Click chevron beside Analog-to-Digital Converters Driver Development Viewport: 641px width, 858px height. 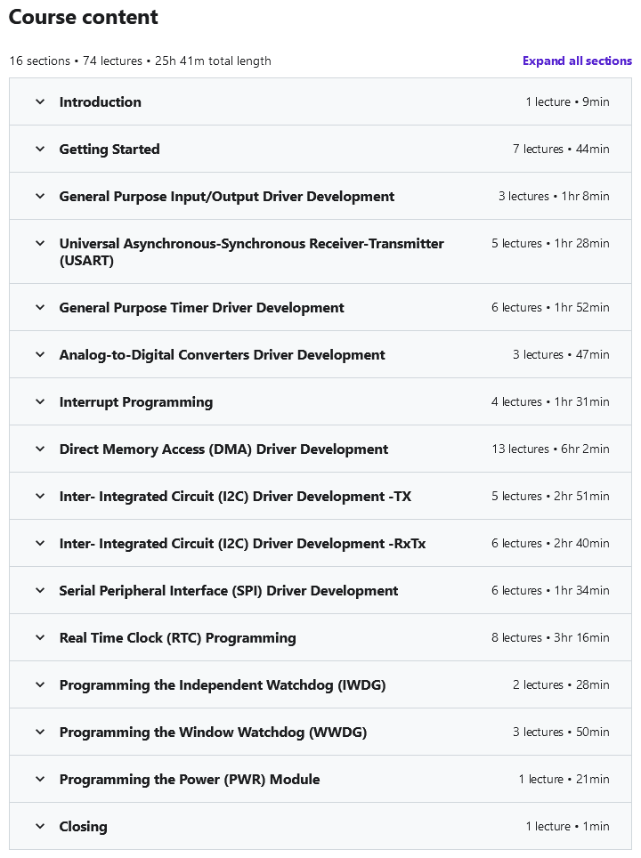[40, 354]
